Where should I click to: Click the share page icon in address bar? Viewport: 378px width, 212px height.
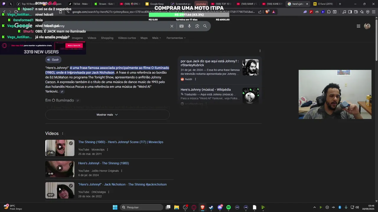pos(260,12)
